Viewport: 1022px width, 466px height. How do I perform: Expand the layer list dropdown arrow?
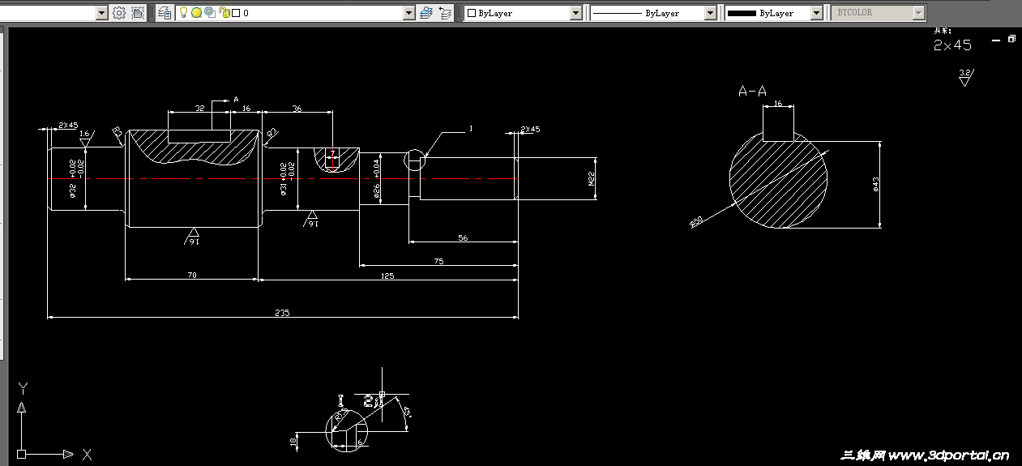409,13
